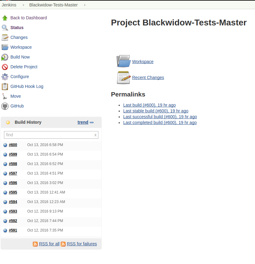Image resolution: width=255 pixels, height=264 pixels.
Task: Open build #596 link
Action: [x=13, y=183]
